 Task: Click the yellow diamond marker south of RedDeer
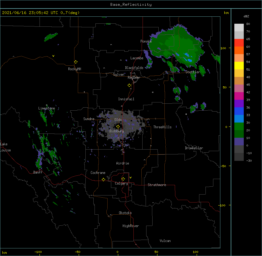coord(129,85)
